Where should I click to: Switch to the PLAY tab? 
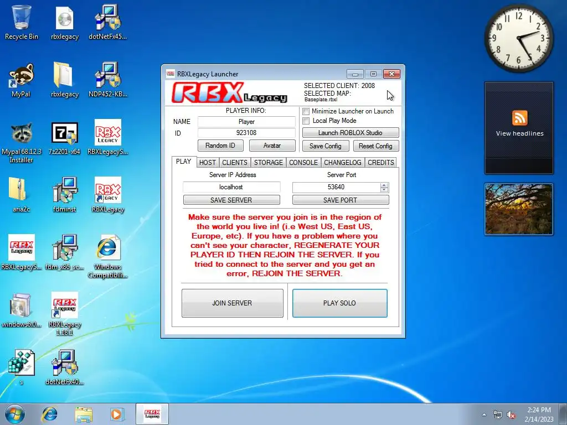point(184,162)
